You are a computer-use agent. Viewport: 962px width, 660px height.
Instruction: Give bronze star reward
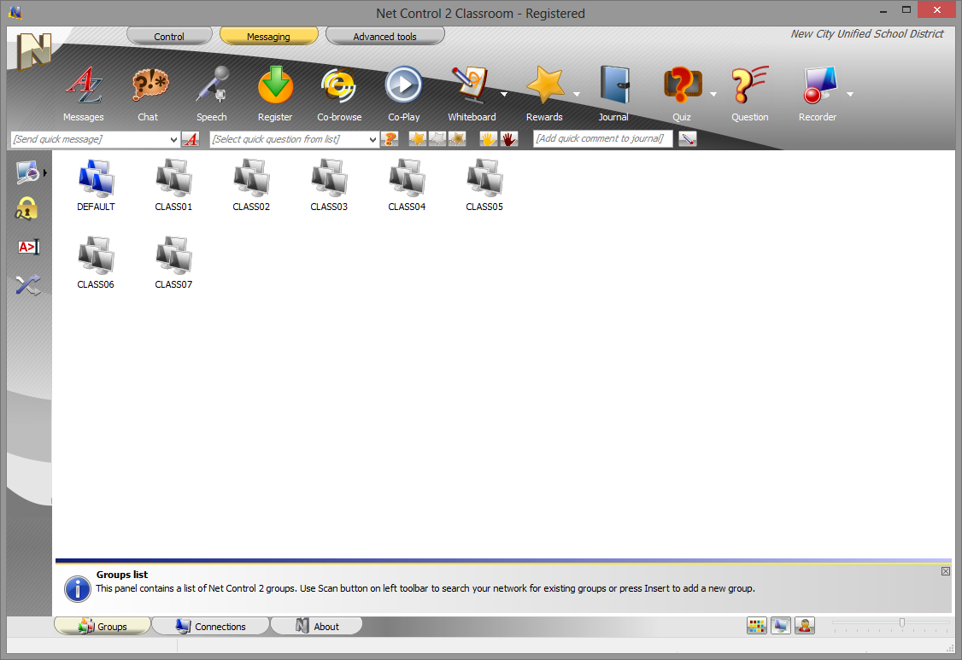click(x=457, y=139)
